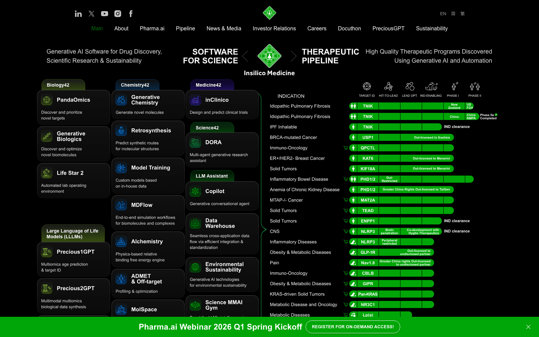
Task: Switch language to EN
Action: pyautogui.click(x=443, y=14)
